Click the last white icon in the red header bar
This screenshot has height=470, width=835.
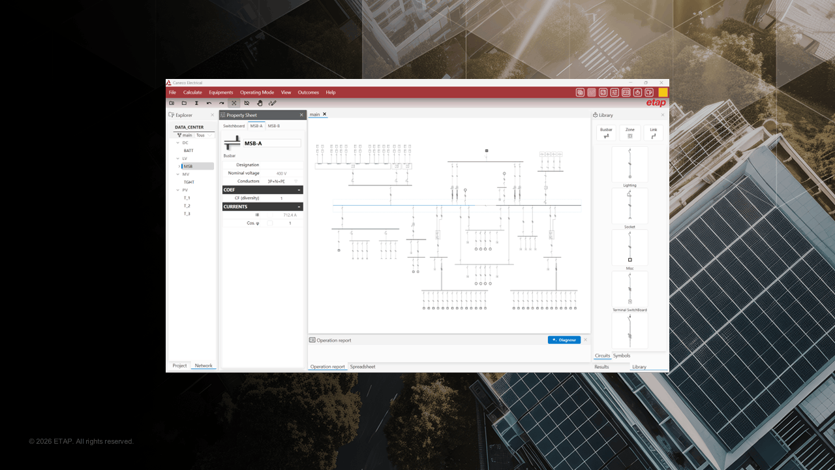coord(649,93)
